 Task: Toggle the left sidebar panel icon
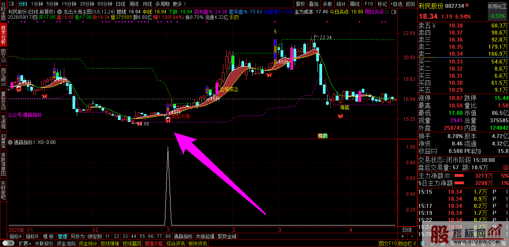(x=11, y=4)
